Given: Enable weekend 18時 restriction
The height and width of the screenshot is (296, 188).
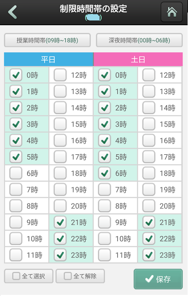Looking at the screenshot, I should pyautogui.click(x=149, y=173).
